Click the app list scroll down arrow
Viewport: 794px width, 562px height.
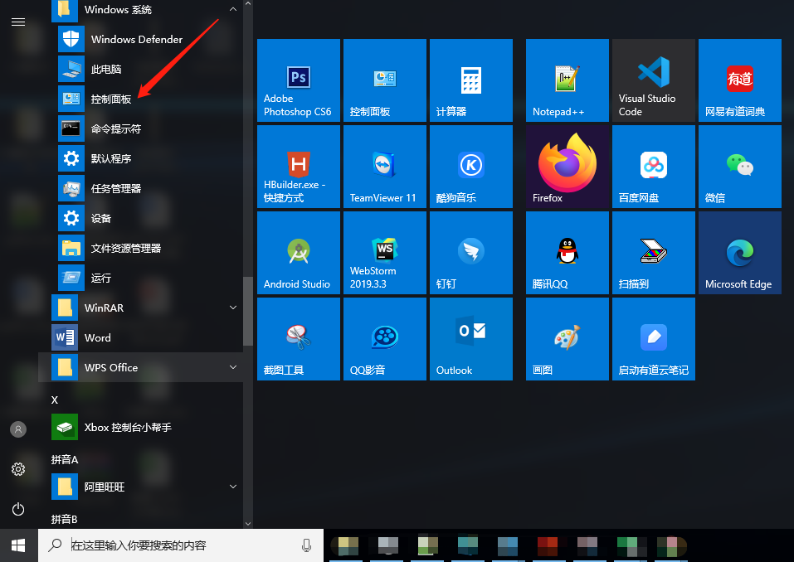click(247, 524)
